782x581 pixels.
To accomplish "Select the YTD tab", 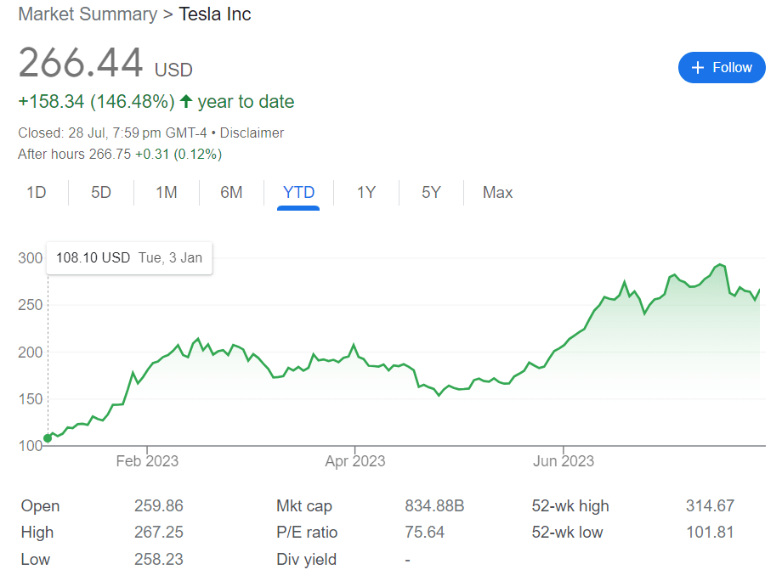I will [298, 193].
